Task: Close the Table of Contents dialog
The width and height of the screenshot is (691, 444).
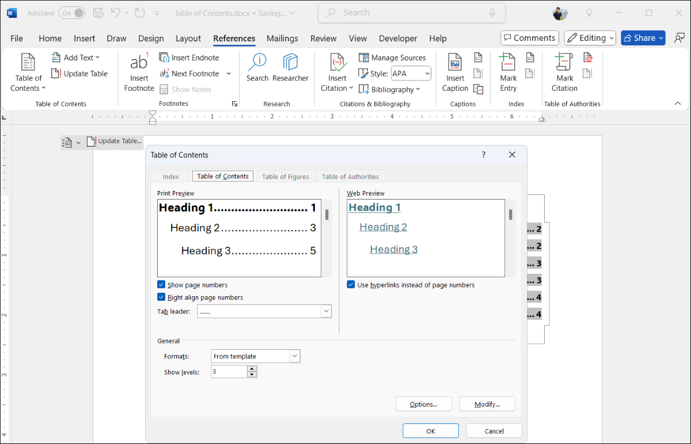Action: click(512, 155)
